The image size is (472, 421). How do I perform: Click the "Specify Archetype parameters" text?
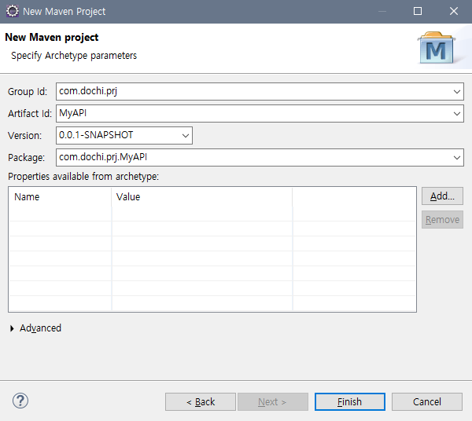74,56
